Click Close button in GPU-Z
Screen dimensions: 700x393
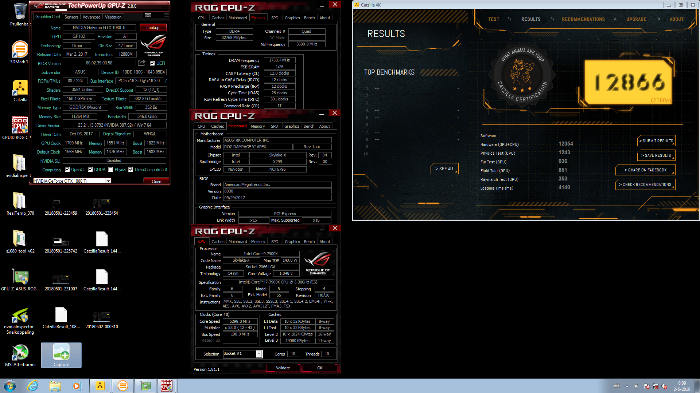pos(156,181)
